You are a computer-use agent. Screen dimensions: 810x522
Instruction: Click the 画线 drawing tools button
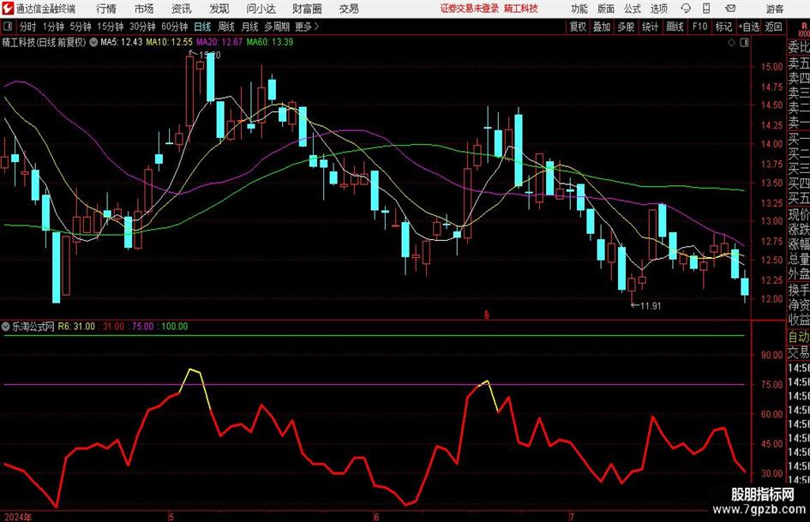[x=675, y=27]
